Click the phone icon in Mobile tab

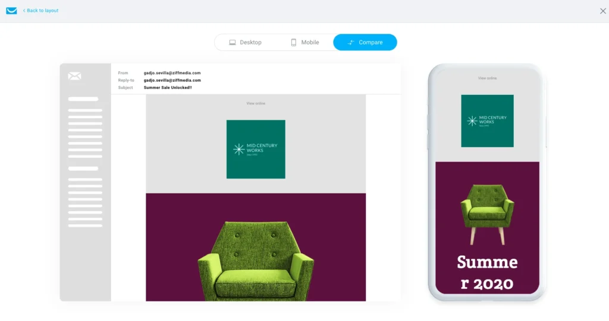[294, 42]
